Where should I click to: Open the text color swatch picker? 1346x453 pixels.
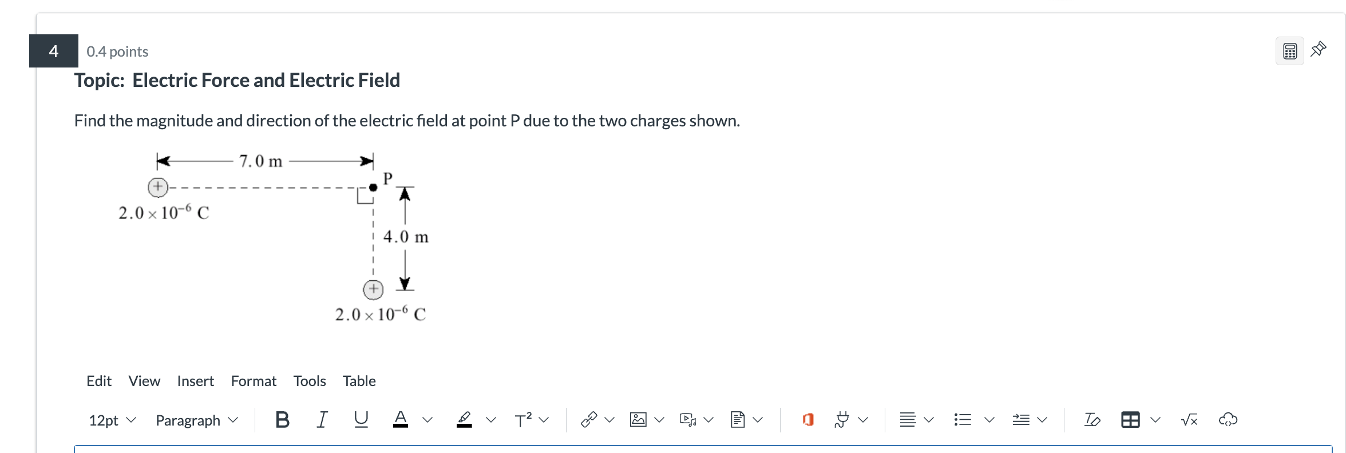point(401,419)
